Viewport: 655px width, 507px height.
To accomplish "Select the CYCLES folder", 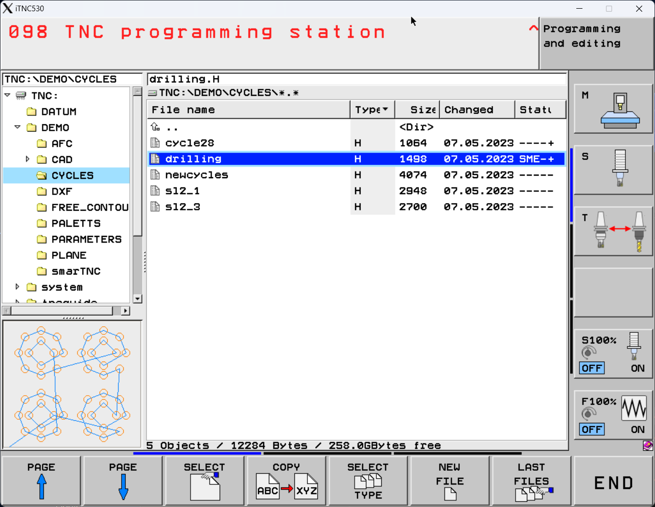I will pyautogui.click(x=65, y=175).
